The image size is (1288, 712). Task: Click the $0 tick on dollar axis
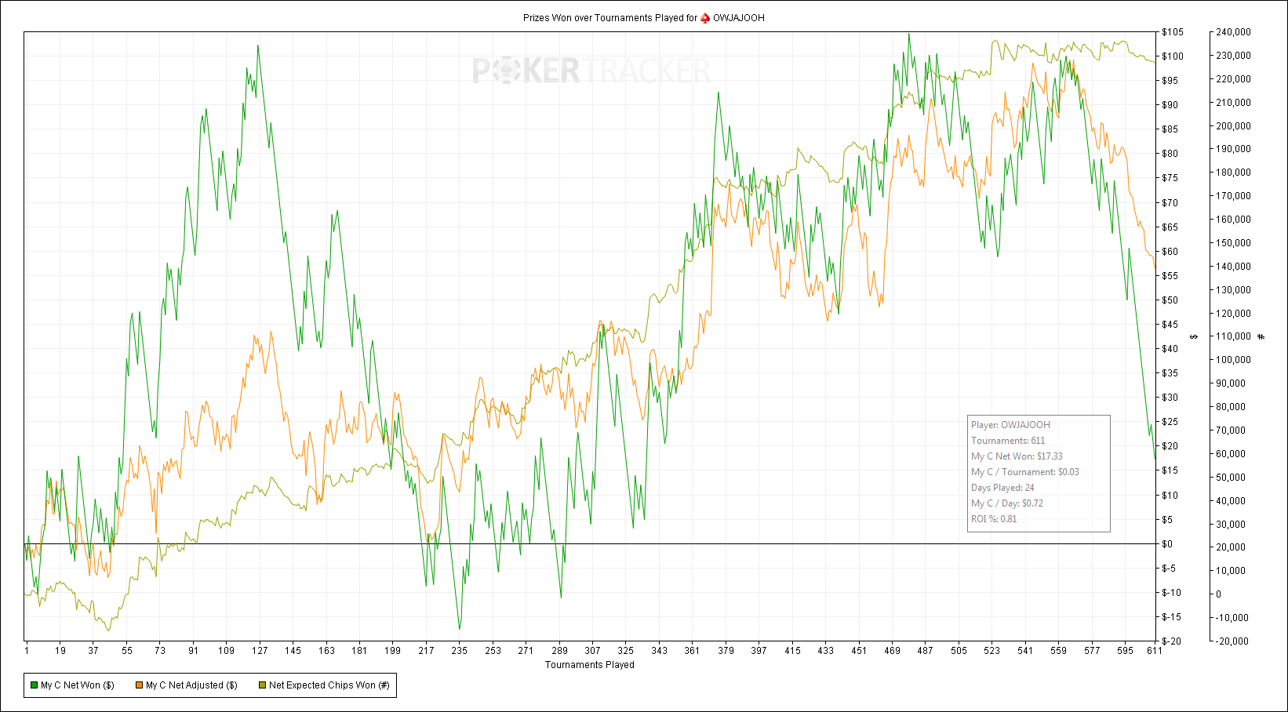[x=1167, y=544]
